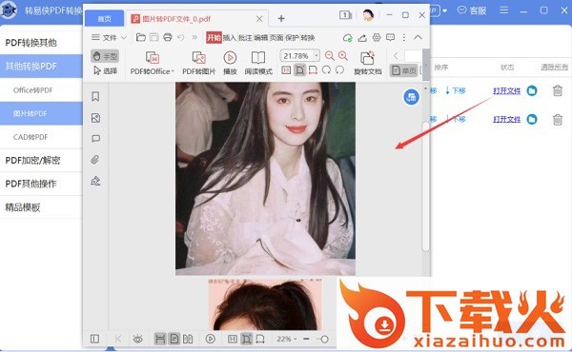Click zoom slider handle in status bar

pos(324,340)
